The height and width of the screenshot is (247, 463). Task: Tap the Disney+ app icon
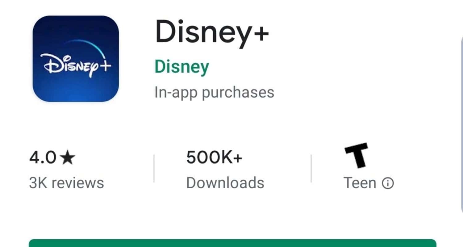coord(76,59)
